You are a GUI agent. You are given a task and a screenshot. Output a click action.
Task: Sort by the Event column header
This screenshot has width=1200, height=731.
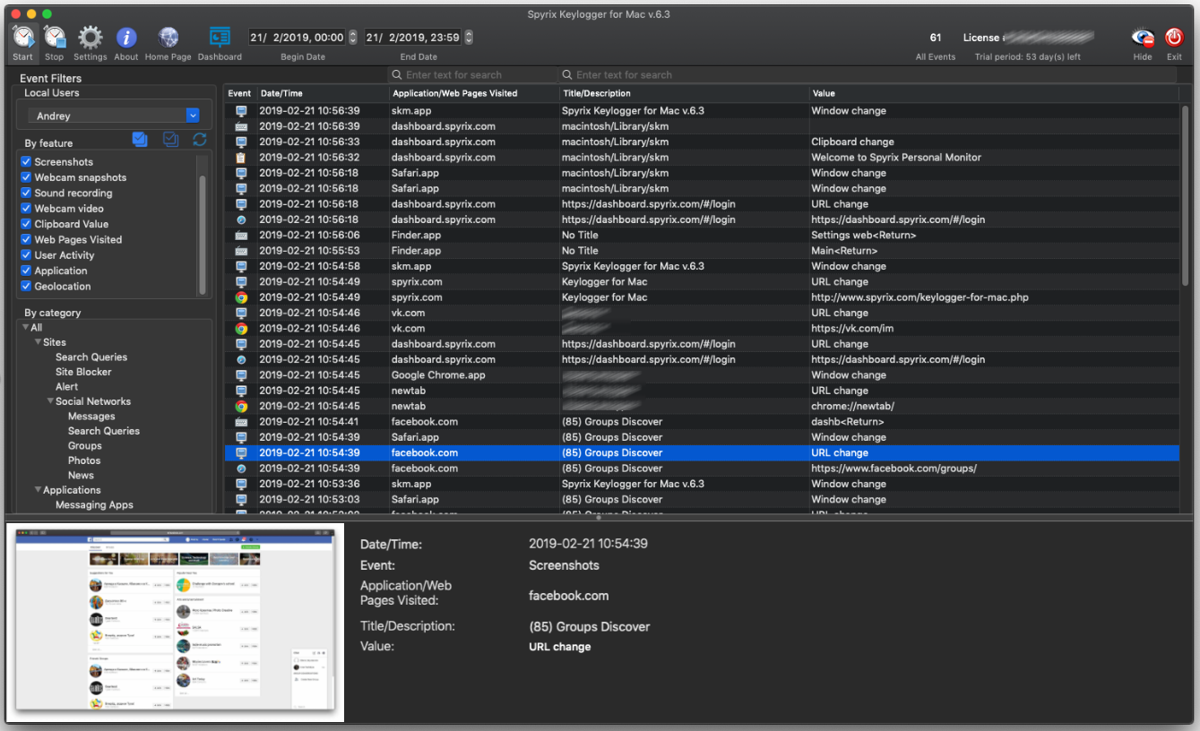(x=239, y=93)
